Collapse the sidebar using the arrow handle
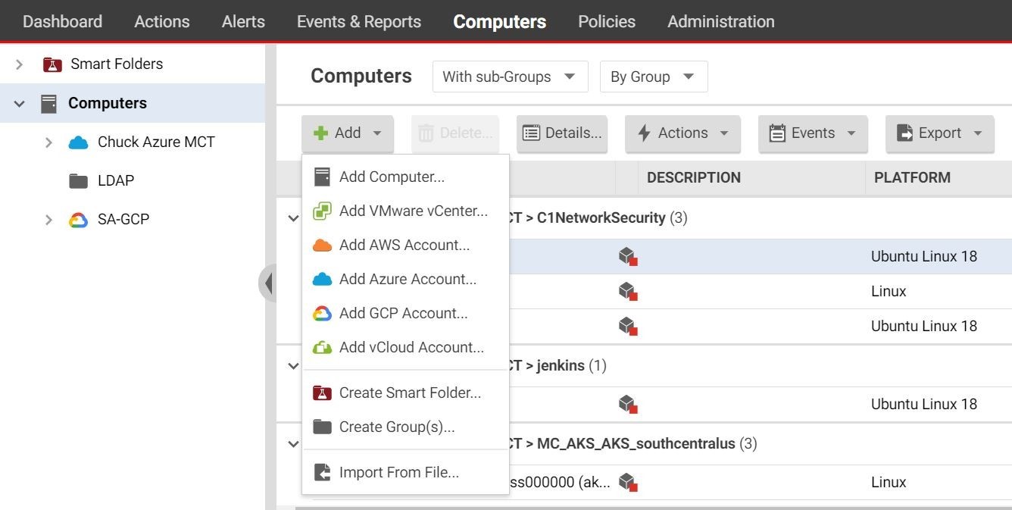Image resolution: width=1012 pixels, height=510 pixels. click(x=267, y=283)
